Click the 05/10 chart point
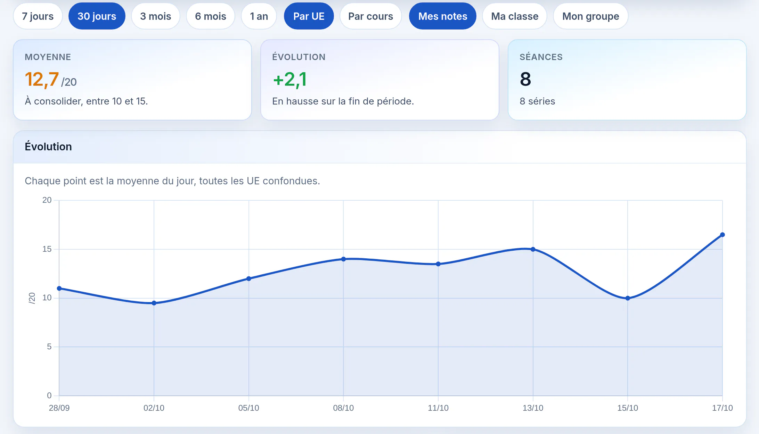759x434 pixels. coord(249,278)
